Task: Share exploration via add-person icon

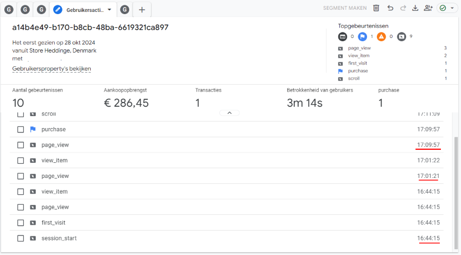Action: click(x=428, y=8)
